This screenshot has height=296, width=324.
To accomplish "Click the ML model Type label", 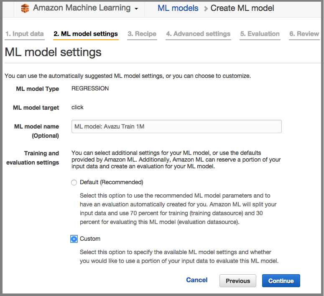I will [x=37, y=89].
